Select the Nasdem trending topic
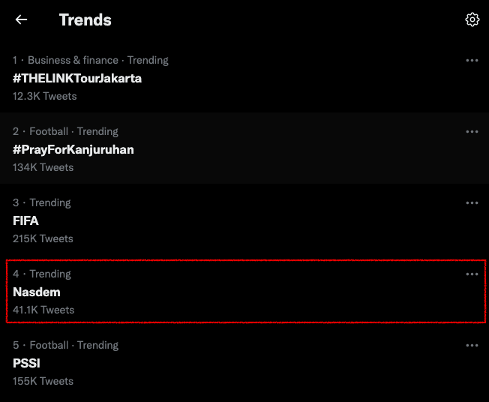Viewport: 489px width, 402px height. click(37, 292)
